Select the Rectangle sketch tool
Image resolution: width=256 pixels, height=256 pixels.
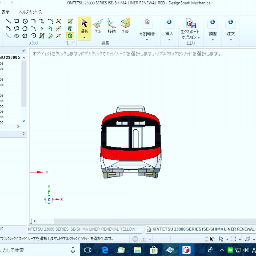tap(17, 21)
